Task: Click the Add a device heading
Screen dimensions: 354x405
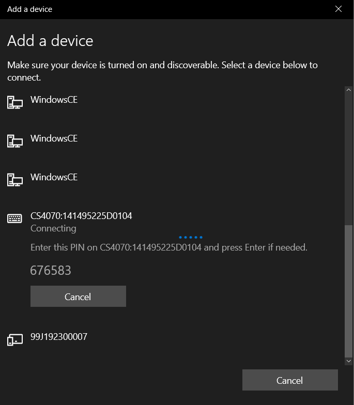Action: 50,41
